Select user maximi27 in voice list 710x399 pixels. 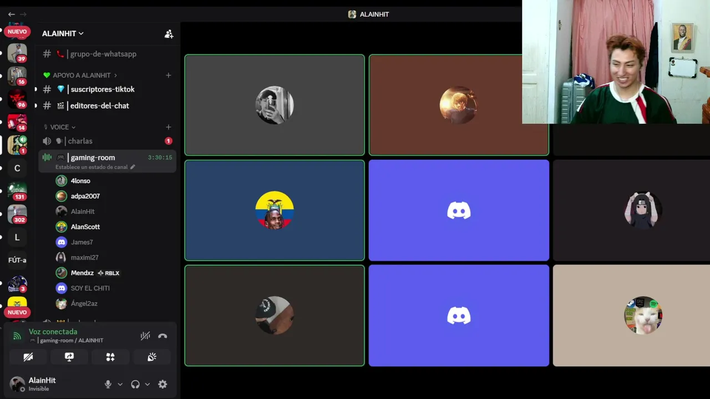[x=84, y=257]
